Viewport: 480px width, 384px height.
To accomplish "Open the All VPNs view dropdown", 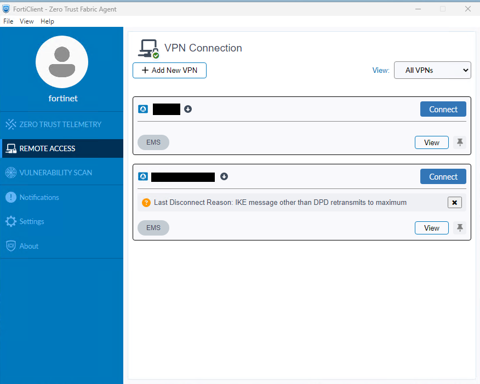I will tap(432, 70).
